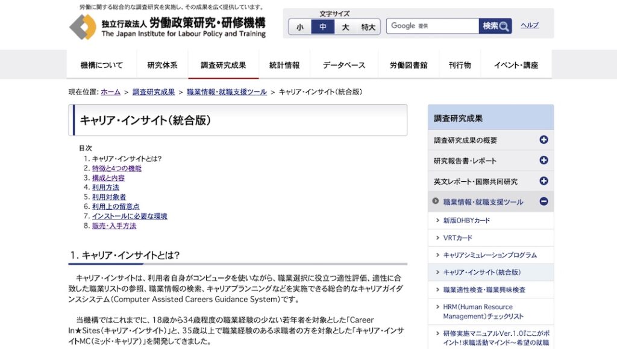
Task: Select the 大 font size option
Action: pos(345,27)
